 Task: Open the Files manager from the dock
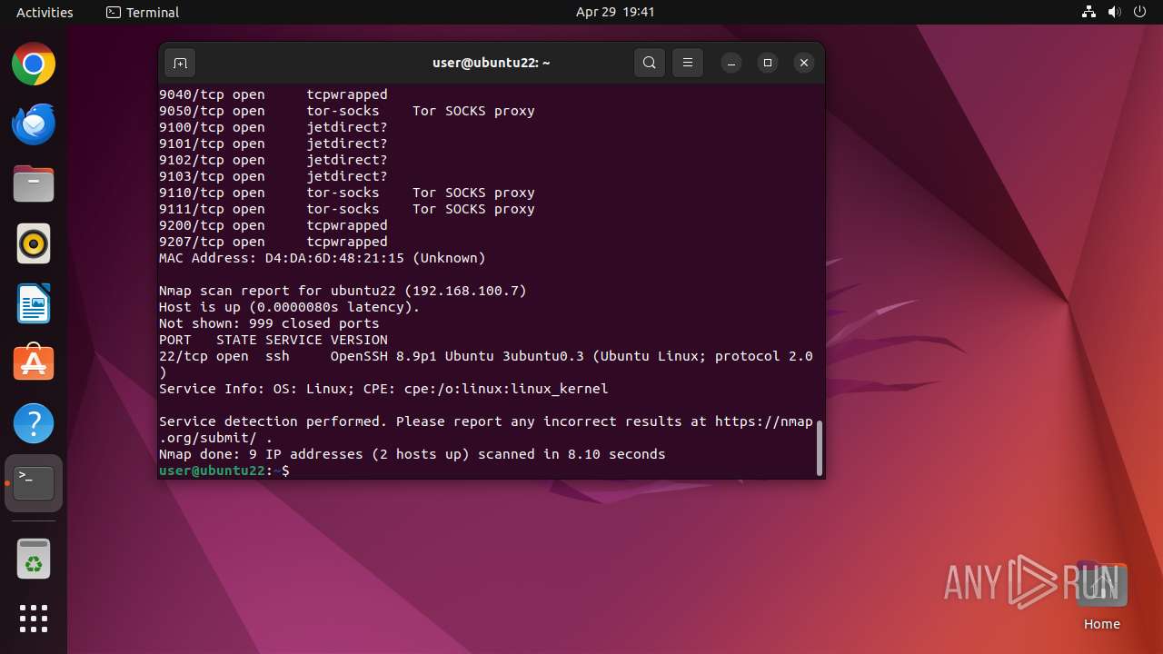pyautogui.click(x=34, y=184)
